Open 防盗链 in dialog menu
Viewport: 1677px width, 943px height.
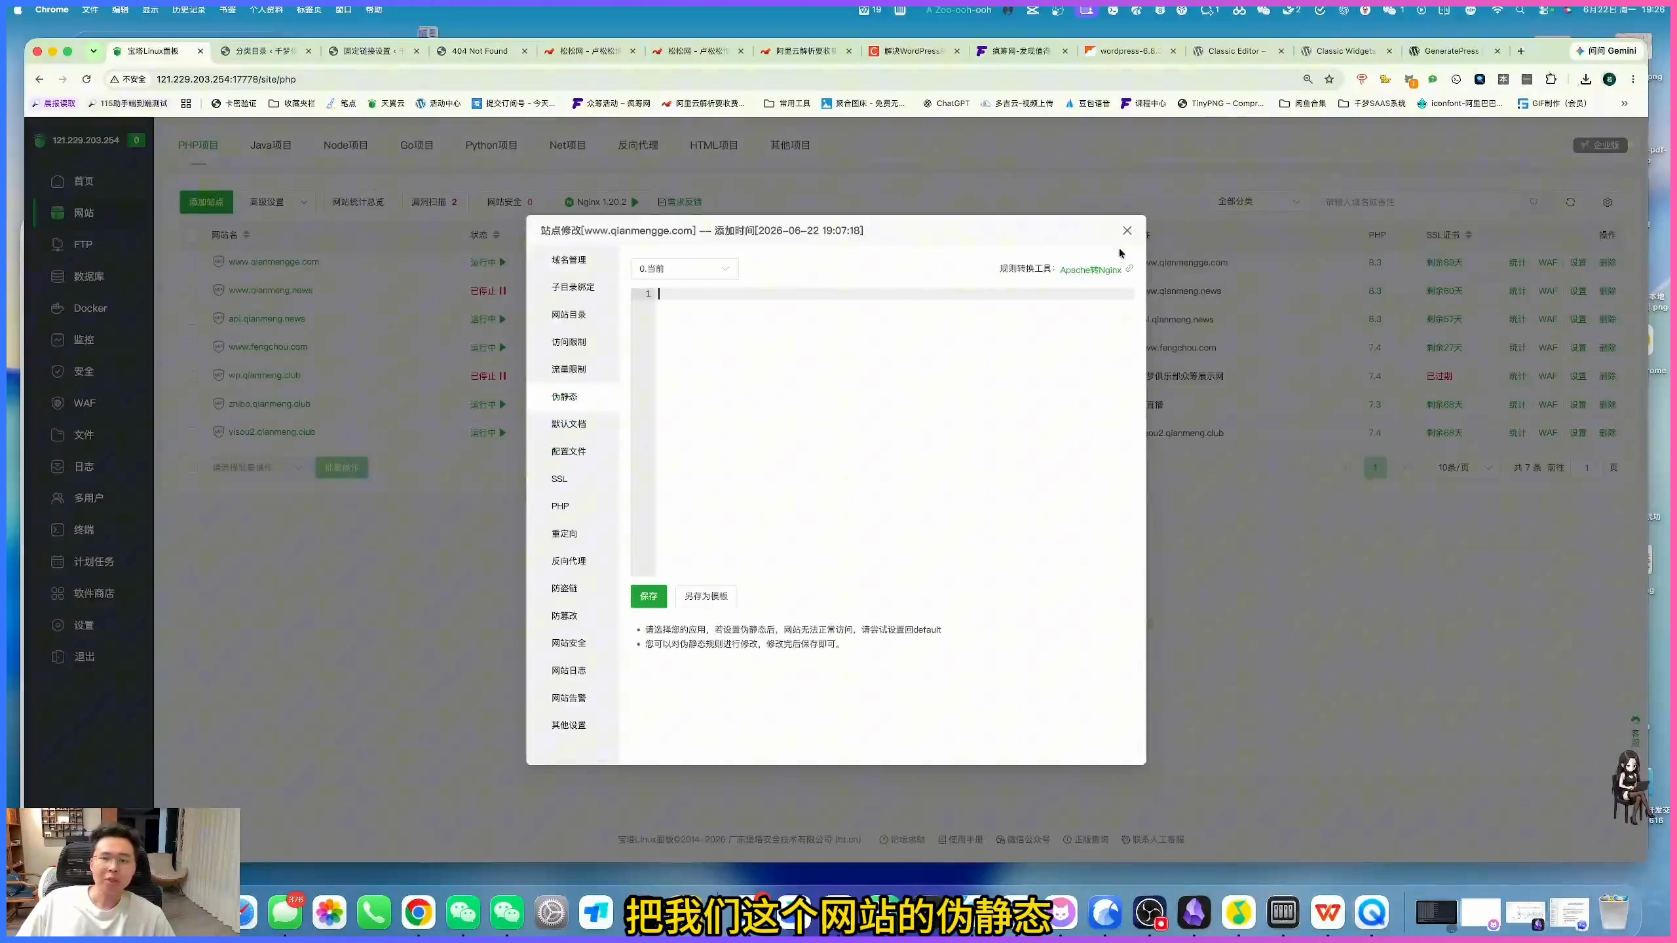pos(565,588)
